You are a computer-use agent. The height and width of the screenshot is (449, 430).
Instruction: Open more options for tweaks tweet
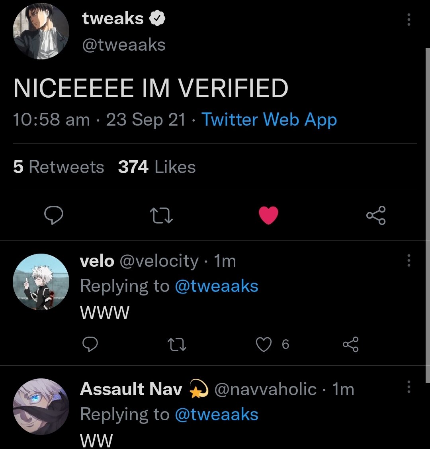tap(408, 19)
